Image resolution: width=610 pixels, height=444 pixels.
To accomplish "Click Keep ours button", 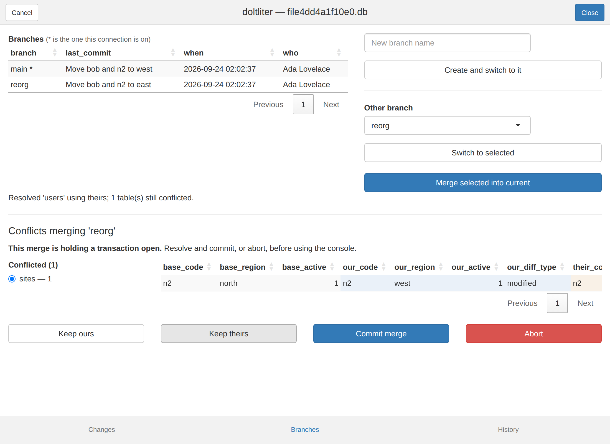I will (76, 334).
